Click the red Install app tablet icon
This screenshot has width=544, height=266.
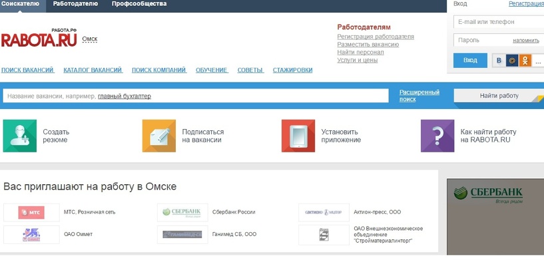point(298,136)
